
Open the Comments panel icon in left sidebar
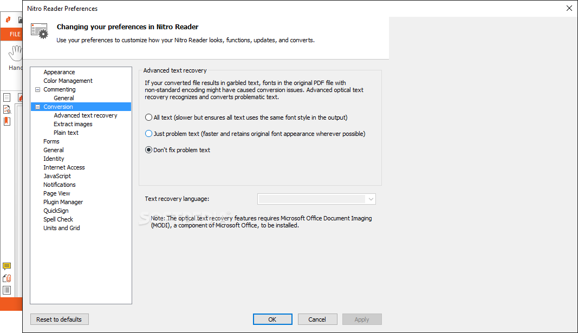[x=7, y=266]
